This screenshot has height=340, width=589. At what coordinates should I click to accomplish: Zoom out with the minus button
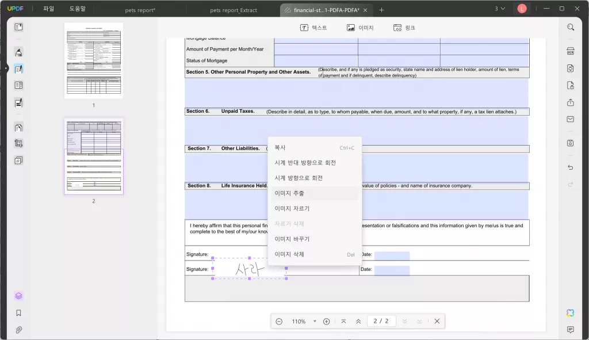click(x=279, y=322)
